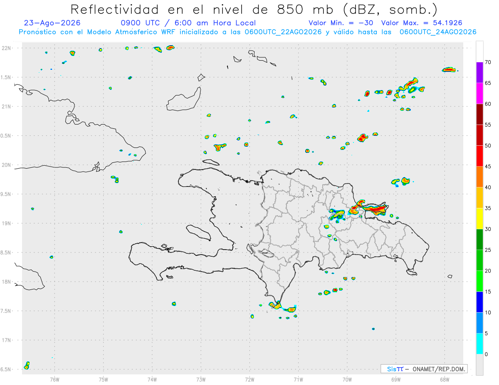Click the '21N' latitude label

tap(7, 106)
